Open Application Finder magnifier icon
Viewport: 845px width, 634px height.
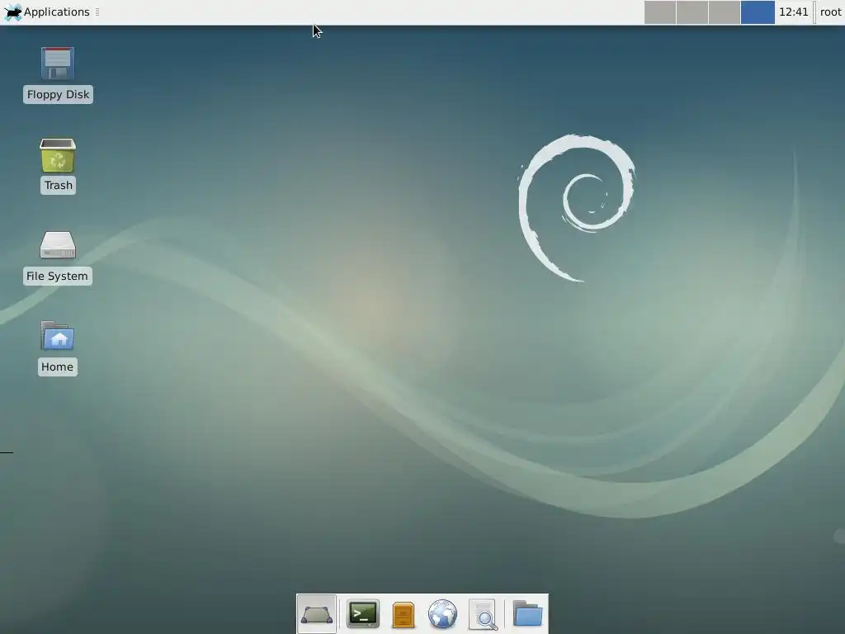[x=484, y=614]
